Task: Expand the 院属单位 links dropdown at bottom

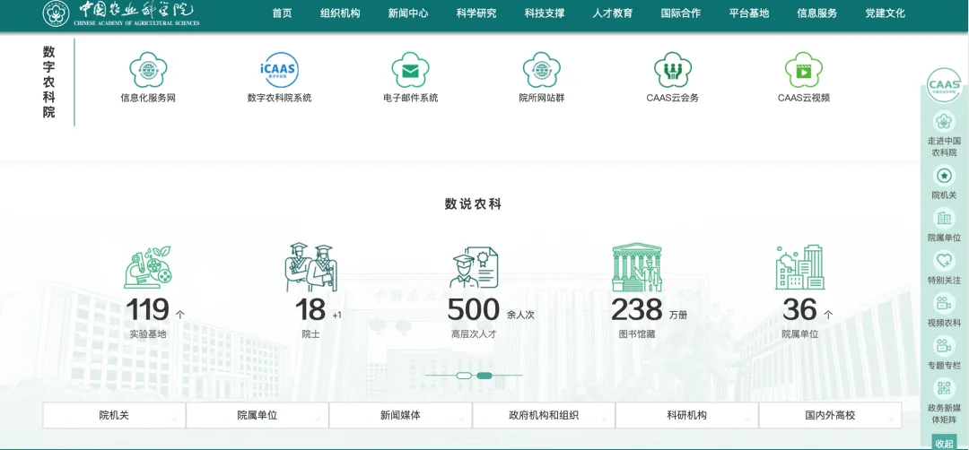Action: point(258,415)
